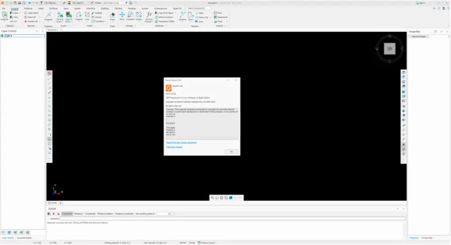Screen dimensions: 451x245
Task: Toggle the POLAR status bar mode
Action: click(192, 243)
